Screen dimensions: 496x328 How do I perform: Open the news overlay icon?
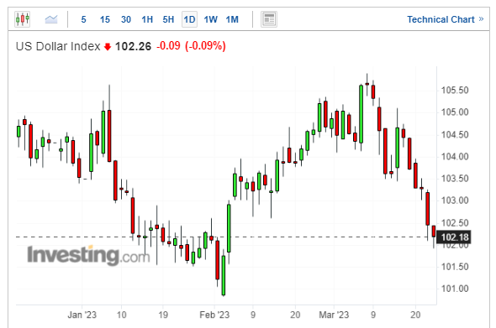click(x=269, y=19)
